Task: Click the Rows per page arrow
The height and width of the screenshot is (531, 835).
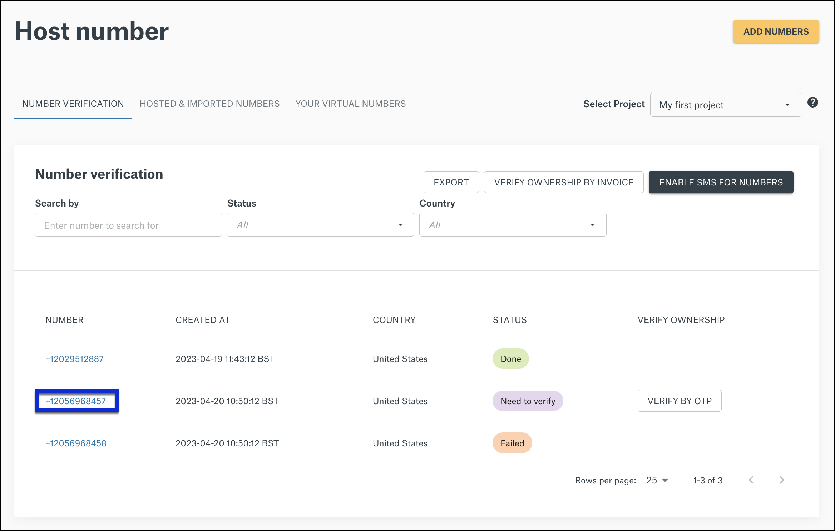Action: pos(665,480)
